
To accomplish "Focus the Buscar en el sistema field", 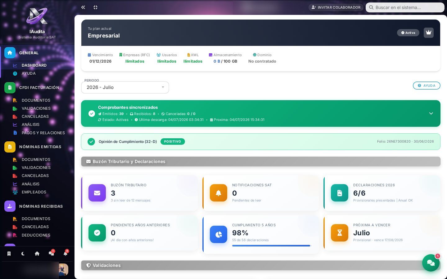I will 405,7.
